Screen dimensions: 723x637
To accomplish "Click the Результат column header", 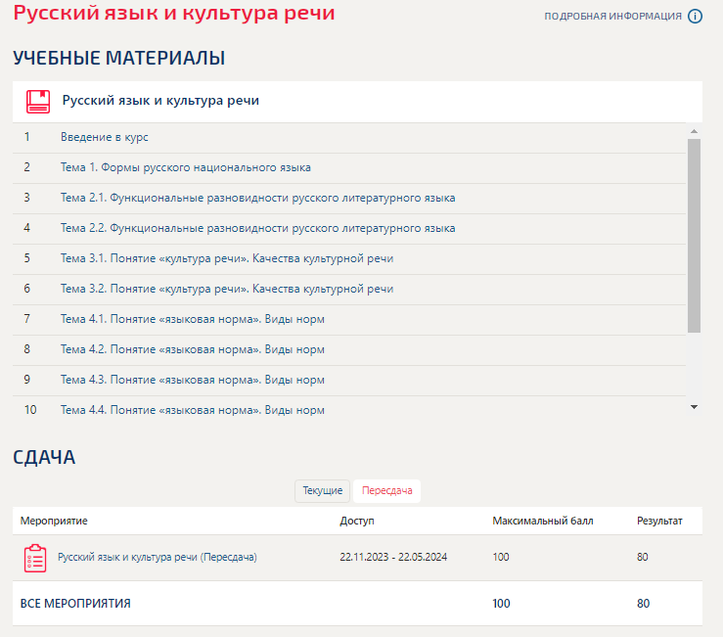I will (659, 521).
